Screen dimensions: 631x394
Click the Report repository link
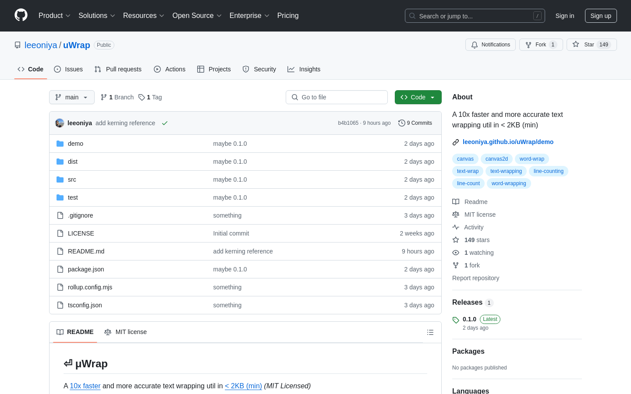475,278
